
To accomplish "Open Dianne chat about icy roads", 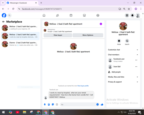I will pyautogui.click(x=20, y=44).
